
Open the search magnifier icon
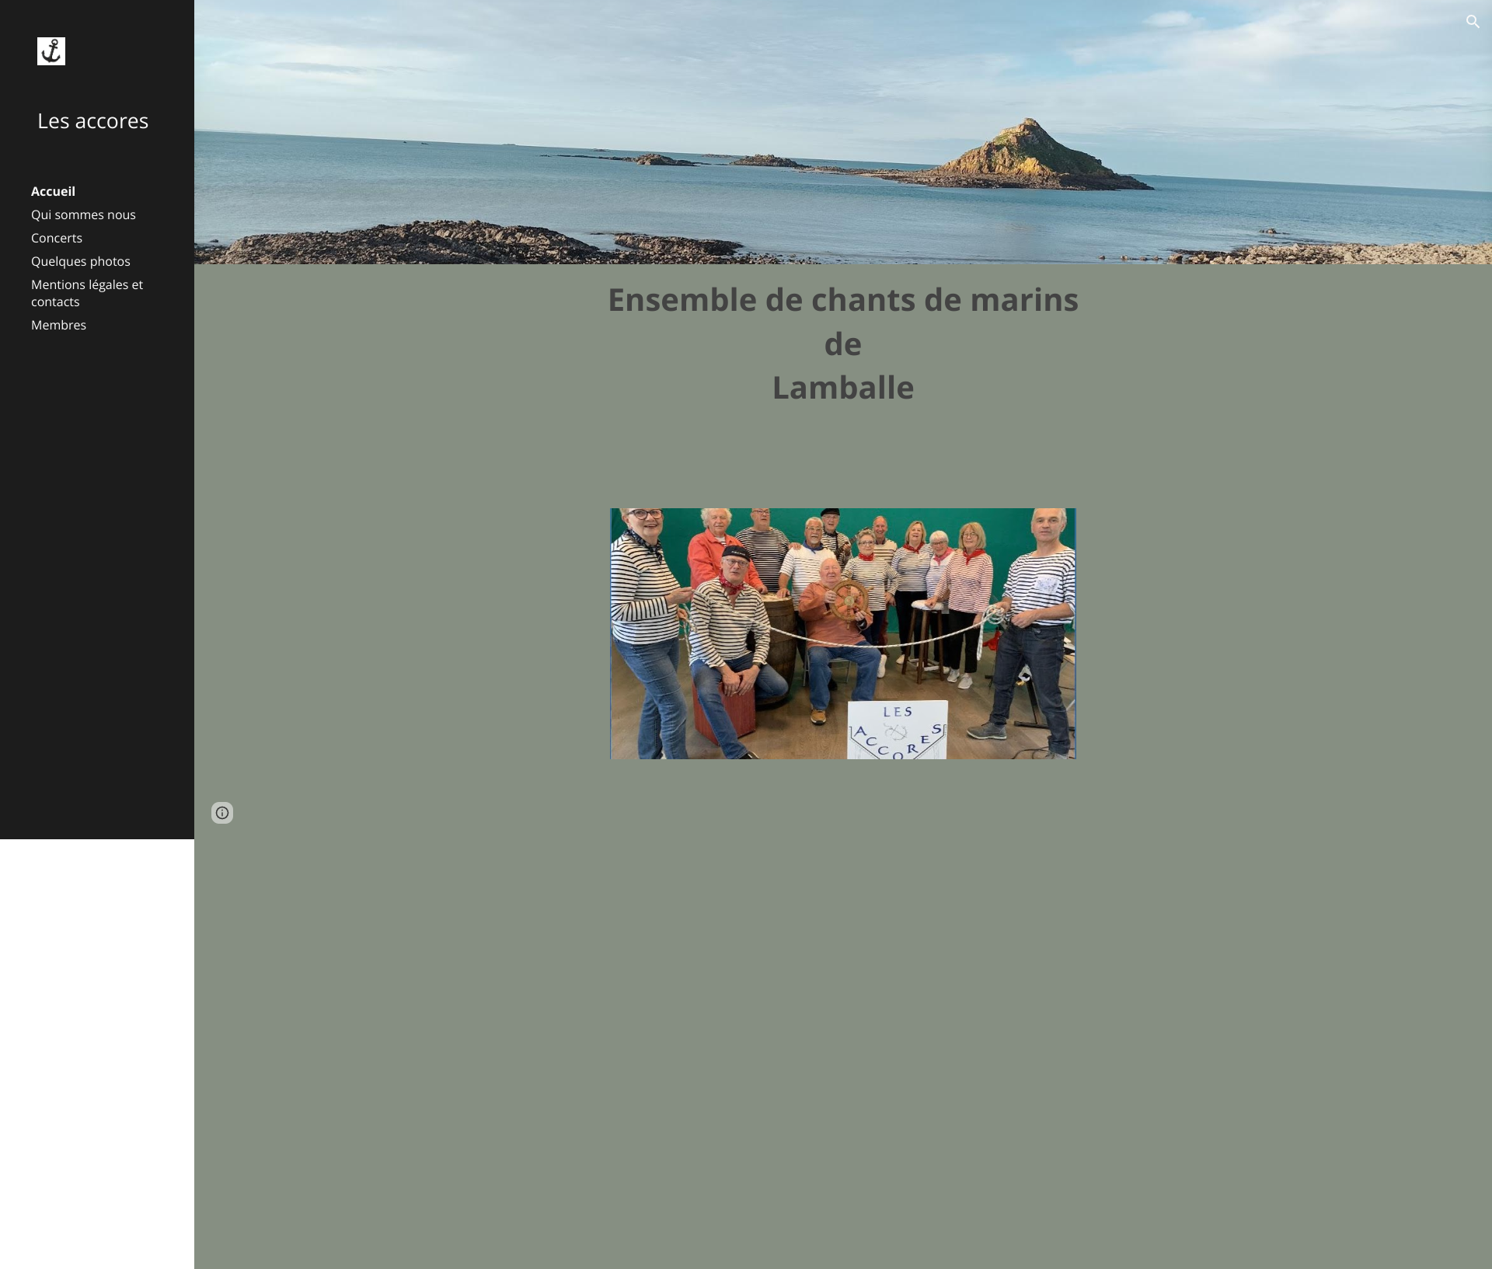pos(1473,22)
